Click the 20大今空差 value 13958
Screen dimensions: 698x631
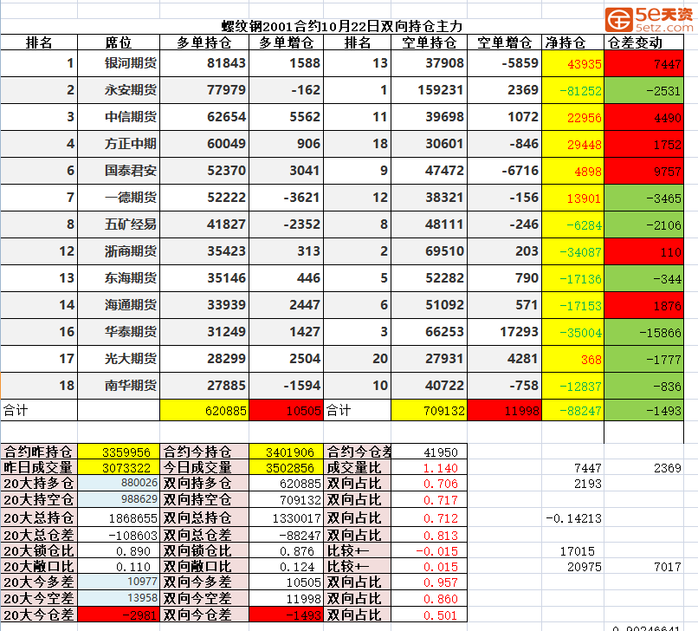(119, 598)
